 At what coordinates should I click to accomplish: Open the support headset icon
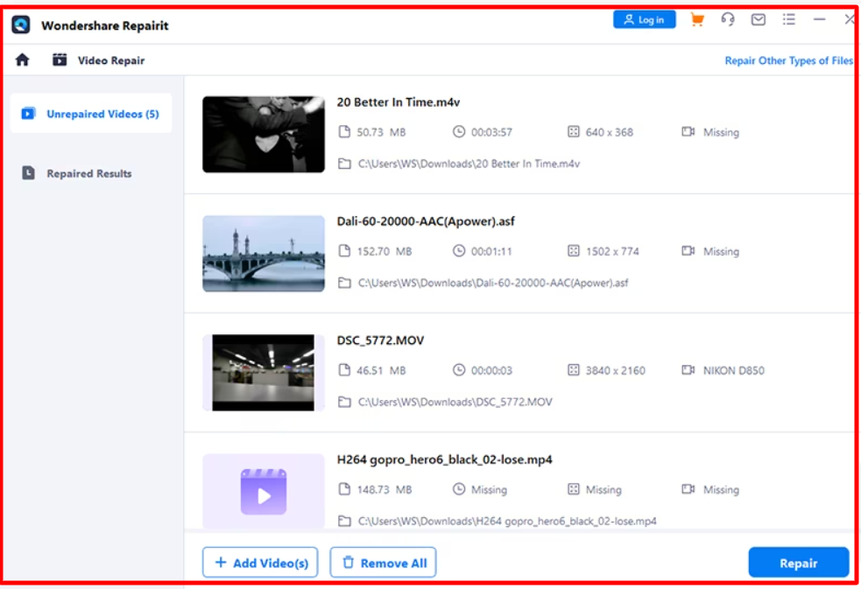tap(728, 20)
